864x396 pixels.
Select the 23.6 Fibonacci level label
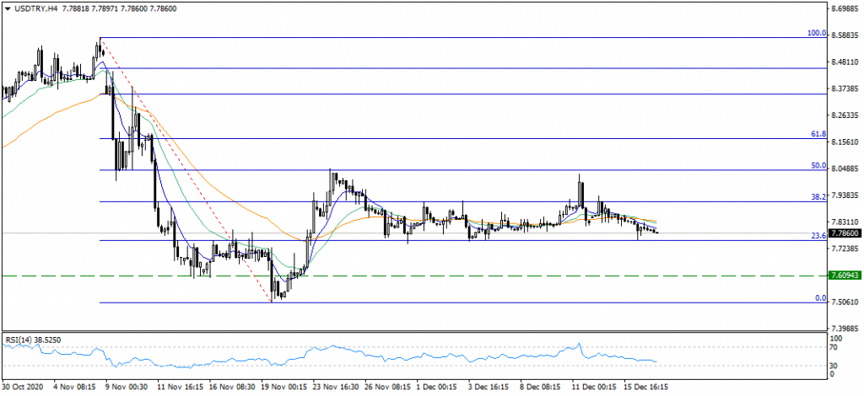817,236
